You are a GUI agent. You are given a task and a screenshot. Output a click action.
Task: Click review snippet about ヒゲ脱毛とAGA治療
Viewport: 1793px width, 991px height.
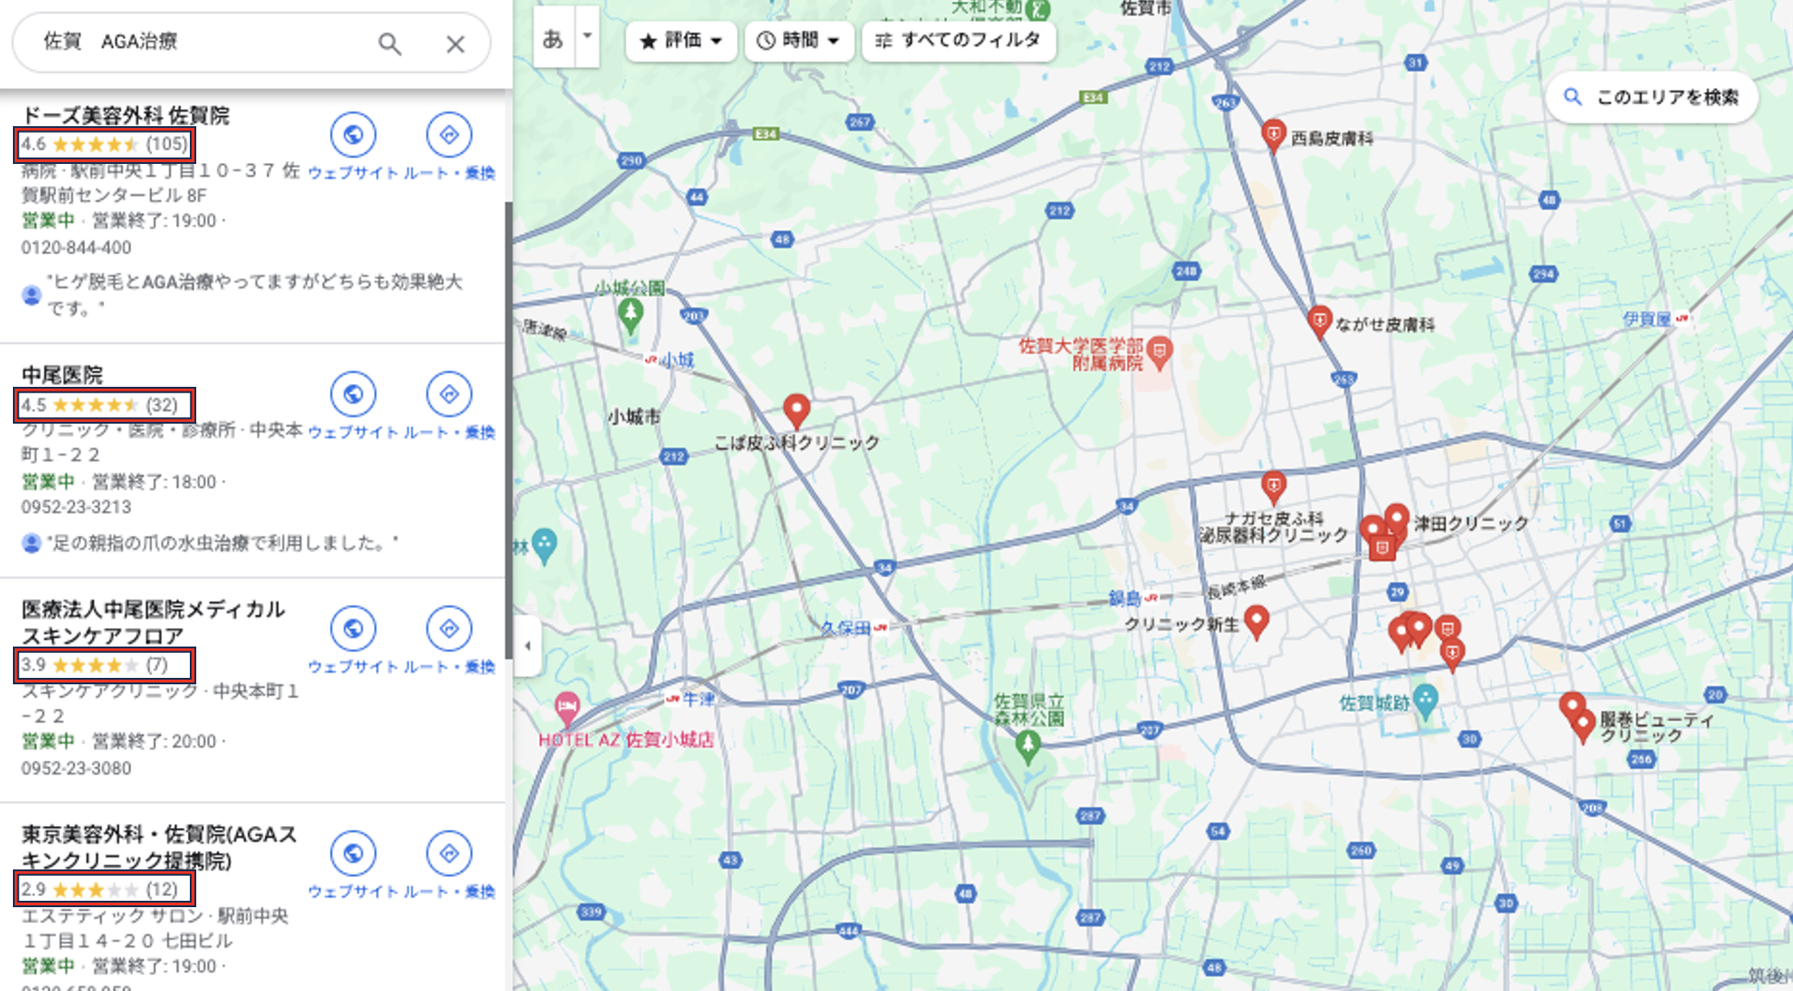255,295
